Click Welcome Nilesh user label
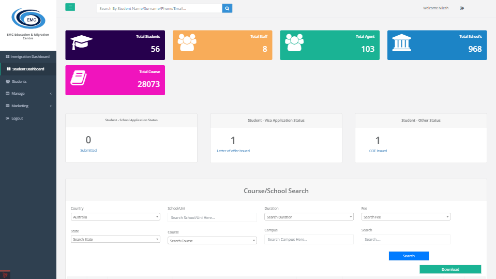496x279 pixels. pos(435,8)
